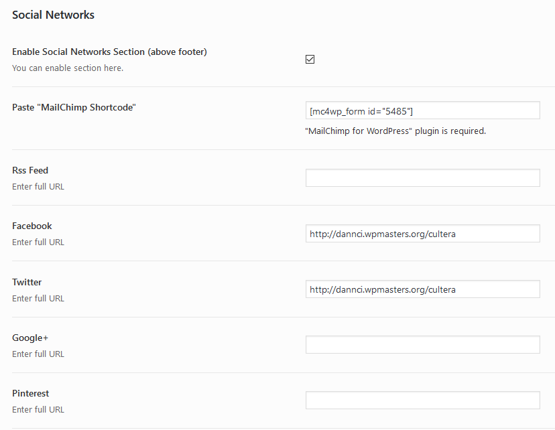The image size is (555, 430).
Task: Click the MailChimp Shortcode input field
Action: pos(422,110)
